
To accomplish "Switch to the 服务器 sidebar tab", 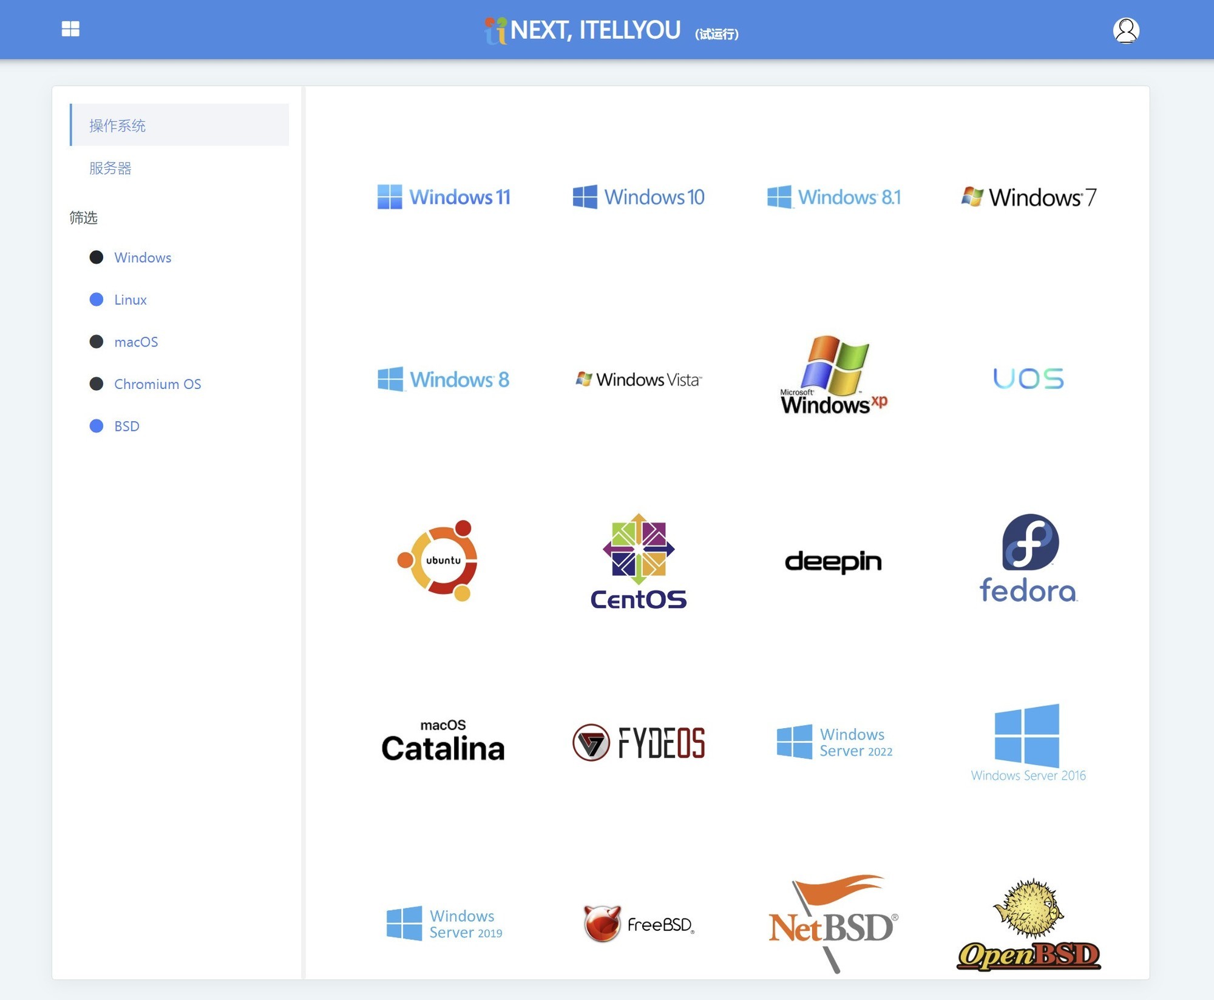I will pyautogui.click(x=180, y=168).
